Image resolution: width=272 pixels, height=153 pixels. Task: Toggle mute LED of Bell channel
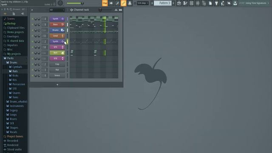[x=32, y=53]
